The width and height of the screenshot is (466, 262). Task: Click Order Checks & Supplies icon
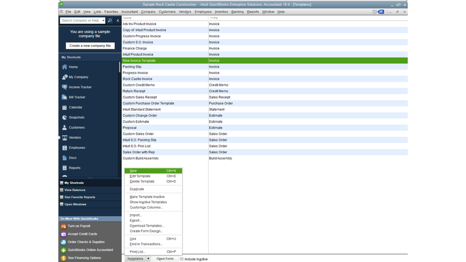[63, 242]
